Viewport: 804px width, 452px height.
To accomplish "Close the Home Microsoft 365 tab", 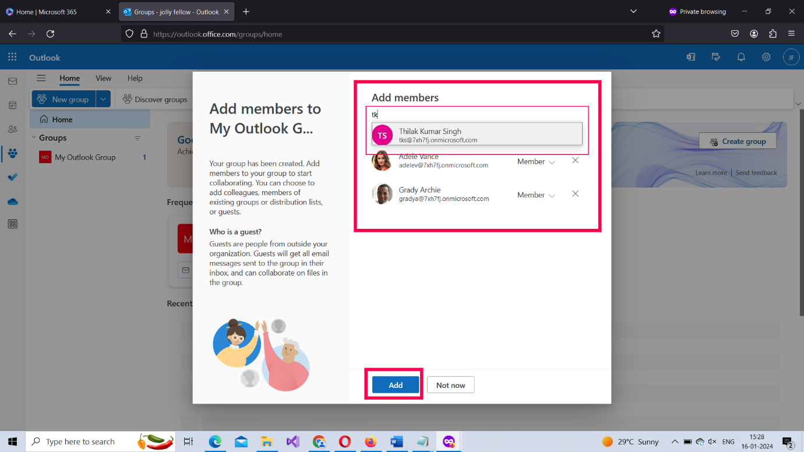I will click(x=108, y=12).
